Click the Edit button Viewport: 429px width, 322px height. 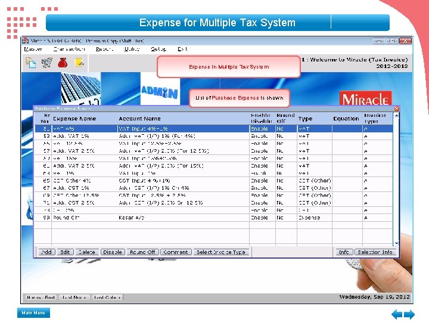pyautogui.click(x=65, y=252)
